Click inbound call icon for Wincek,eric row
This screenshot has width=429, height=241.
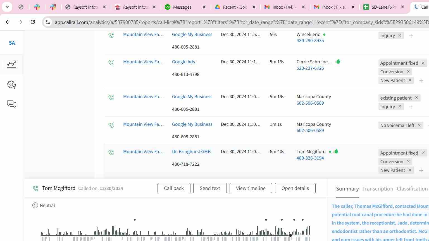[x=111, y=35]
